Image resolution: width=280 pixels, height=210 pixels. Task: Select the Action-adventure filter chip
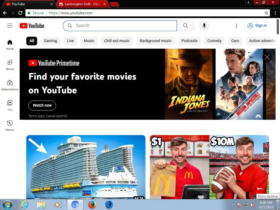261,41
